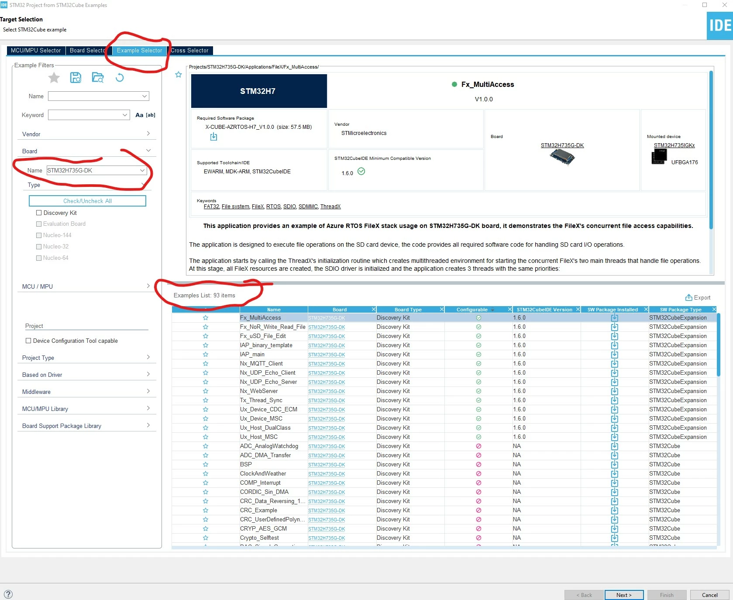The height and width of the screenshot is (600, 733).
Task: Open the example Name filter dropdown
Action: [x=145, y=96]
